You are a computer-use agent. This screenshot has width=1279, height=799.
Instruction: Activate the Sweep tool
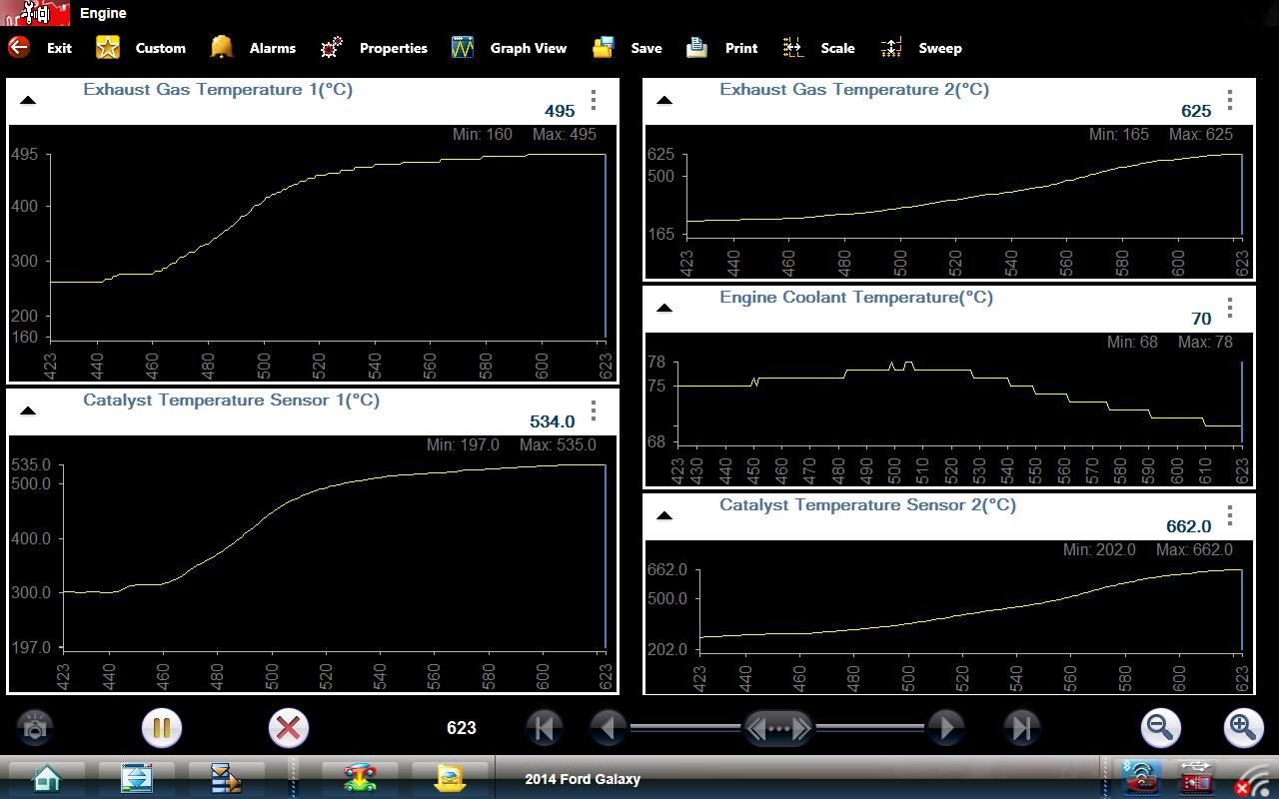[891, 47]
